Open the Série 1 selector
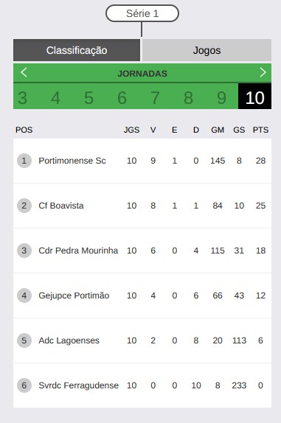281x423 pixels. (142, 13)
